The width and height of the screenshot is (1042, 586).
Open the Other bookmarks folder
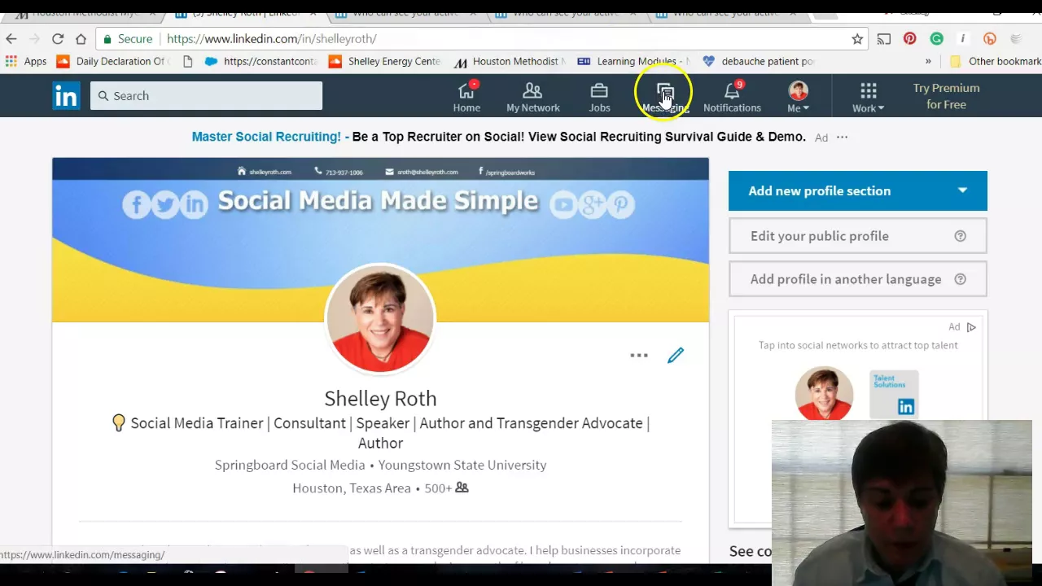[x=995, y=61]
